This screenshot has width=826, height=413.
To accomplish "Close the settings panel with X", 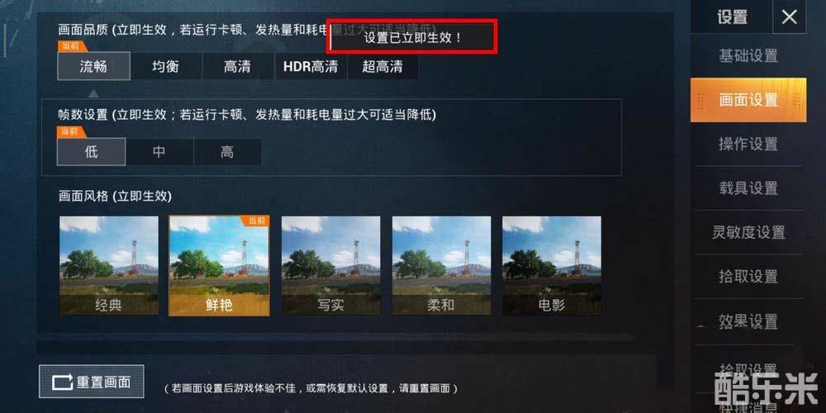I will (x=789, y=17).
